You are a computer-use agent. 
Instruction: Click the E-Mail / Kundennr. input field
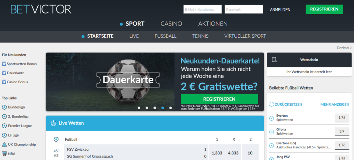(x=203, y=9)
